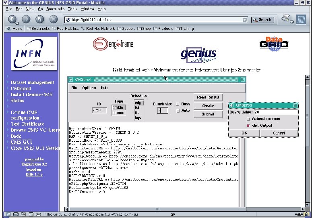Click the CMSprod main window menu icon
The width and height of the screenshot is (314, 218).
(71, 80)
